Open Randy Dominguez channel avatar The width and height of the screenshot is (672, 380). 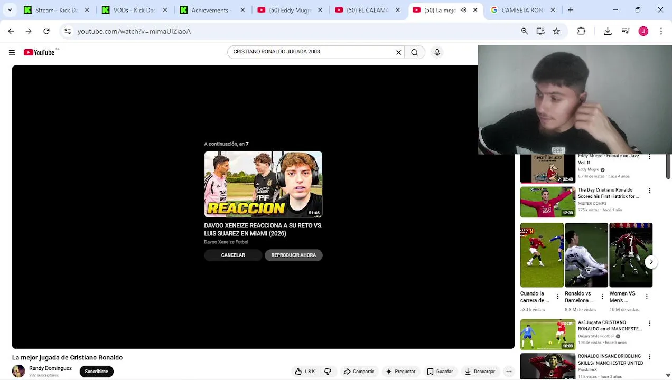point(18,371)
